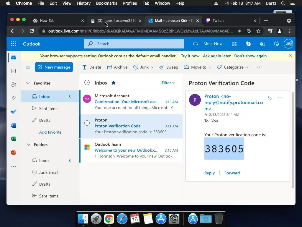Open the toolbar overflow ellipsis menu
The width and height of the screenshot is (302, 227).
(x=257, y=67)
